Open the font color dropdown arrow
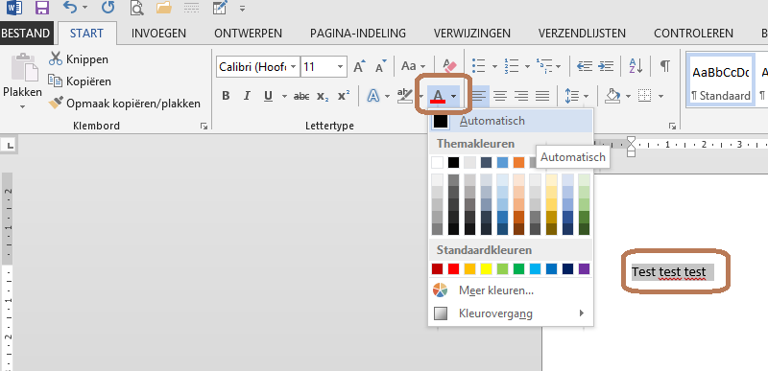This screenshot has width=768, height=371. click(x=454, y=96)
